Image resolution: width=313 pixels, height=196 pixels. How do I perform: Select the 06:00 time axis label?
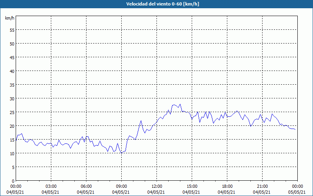[x=86, y=187]
